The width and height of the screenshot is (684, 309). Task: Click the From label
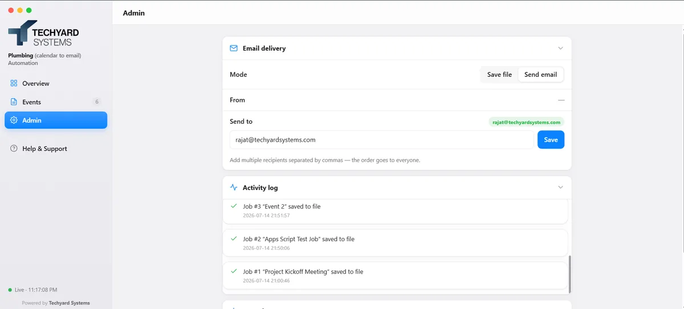[237, 100]
